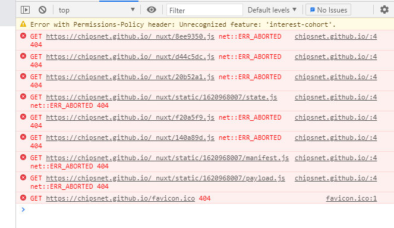Click the source link on the 20b52a1.js row
Viewport: 394px width, 228px height.
tap(336, 77)
